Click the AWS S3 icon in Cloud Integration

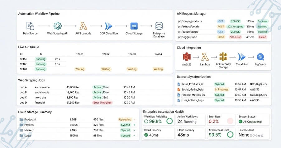187,57
